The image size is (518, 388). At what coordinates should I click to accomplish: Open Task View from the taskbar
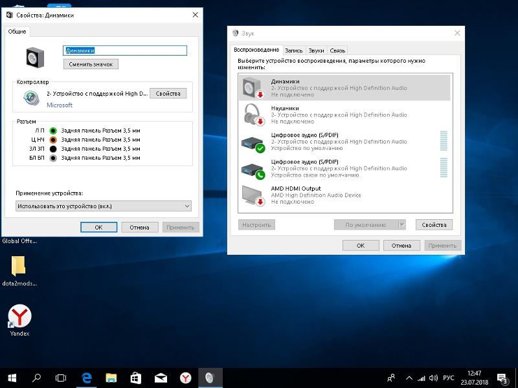pyautogui.click(x=61, y=378)
